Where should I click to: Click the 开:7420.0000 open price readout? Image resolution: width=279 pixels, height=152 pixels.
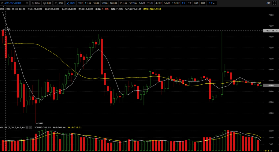pyautogui.click(x=35, y=9)
